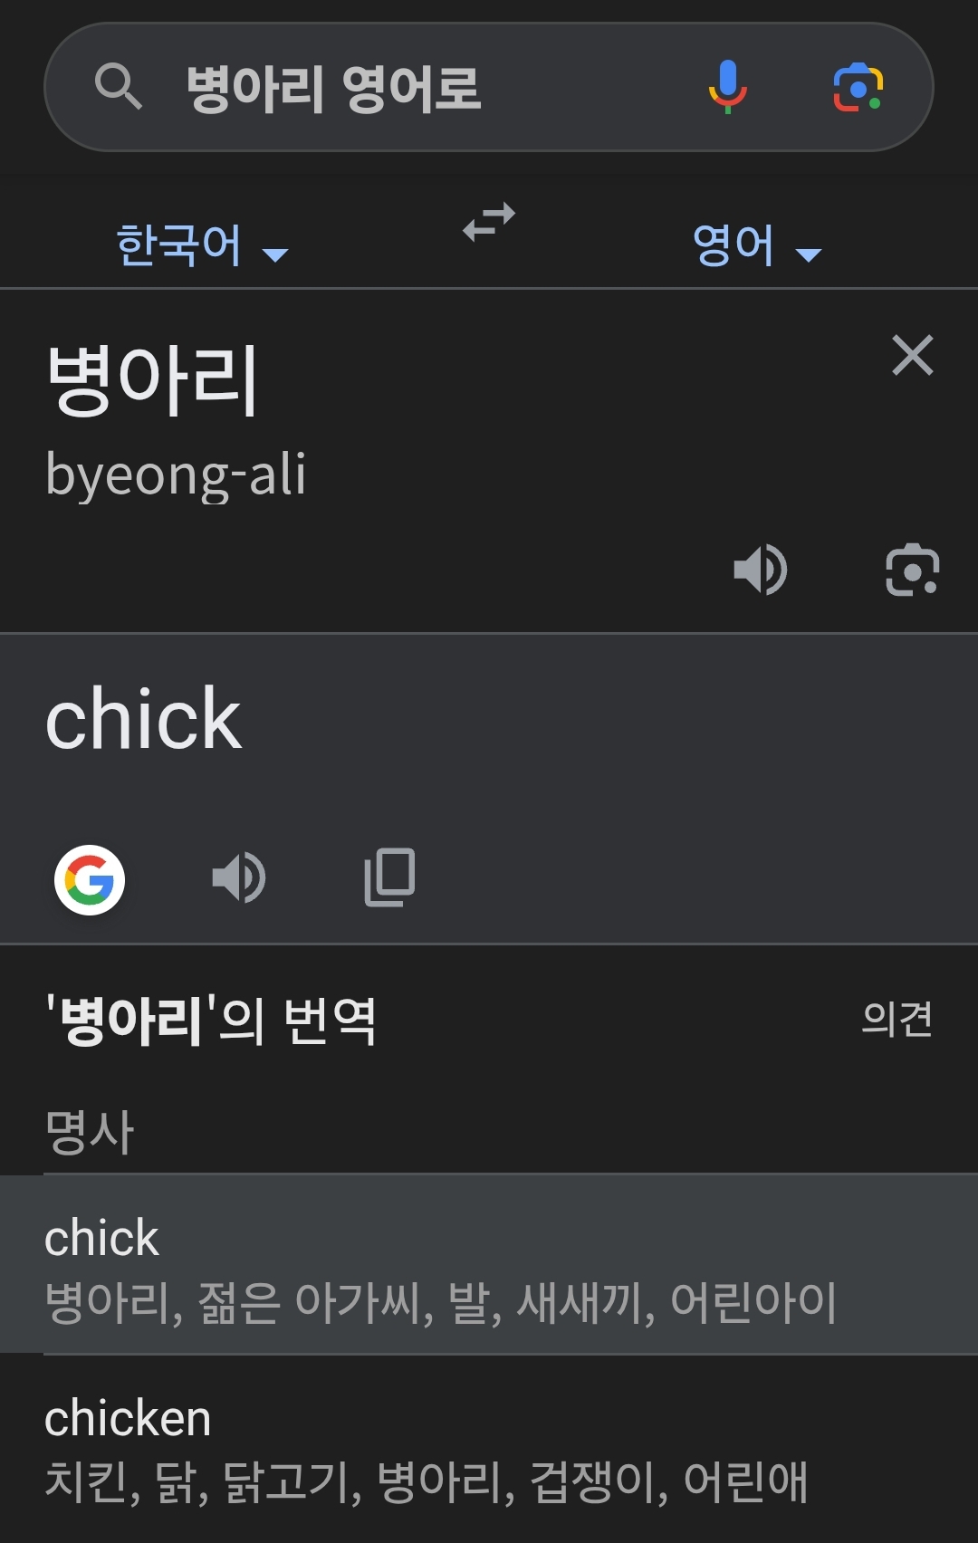The height and width of the screenshot is (1543, 978).
Task: Select the chicken translation entry
Action: pos(489,1446)
